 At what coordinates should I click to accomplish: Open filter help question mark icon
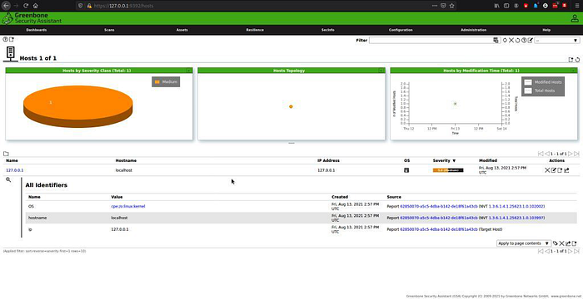pyautogui.click(x=524, y=40)
